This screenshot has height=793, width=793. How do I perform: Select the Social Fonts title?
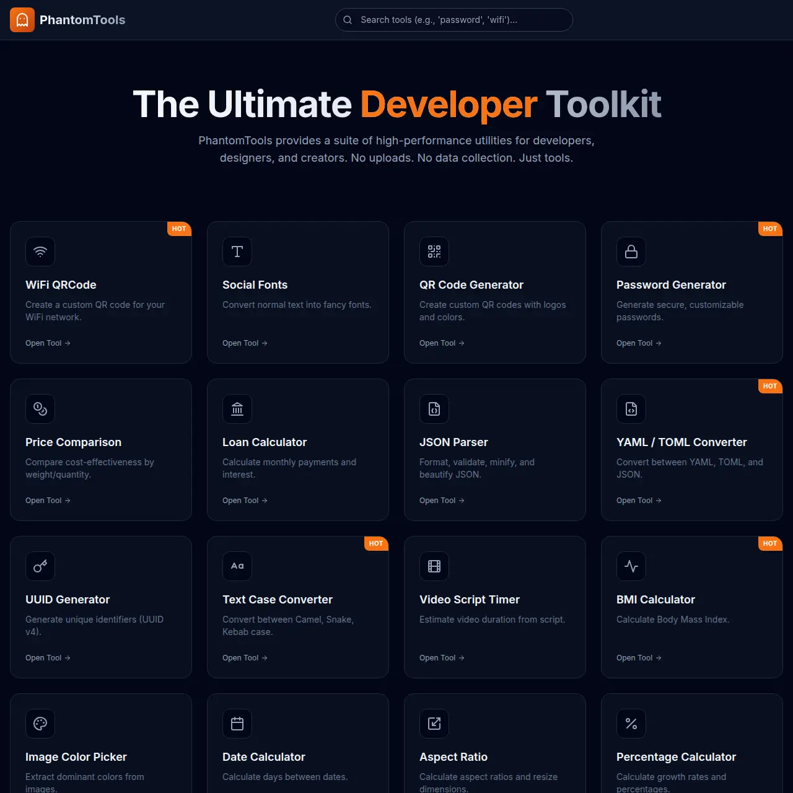[255, 285]
